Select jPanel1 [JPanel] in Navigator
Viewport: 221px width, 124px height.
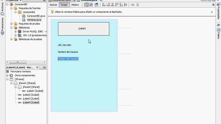coord(27,83)
